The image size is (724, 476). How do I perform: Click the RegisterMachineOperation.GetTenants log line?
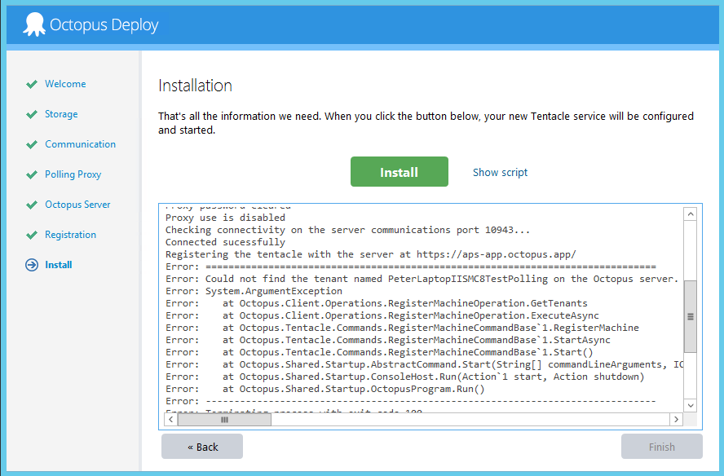[377, 303]
